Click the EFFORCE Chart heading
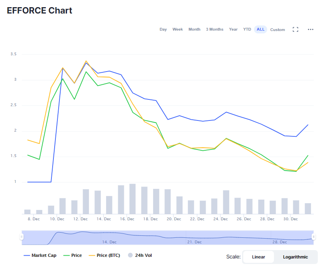This screenshot has width=321, height=268. pyautogui.click(x=39, y=10)
